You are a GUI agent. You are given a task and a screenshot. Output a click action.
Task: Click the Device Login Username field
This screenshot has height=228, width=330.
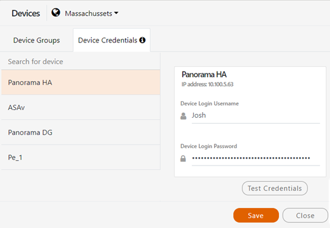pos(256,116)
